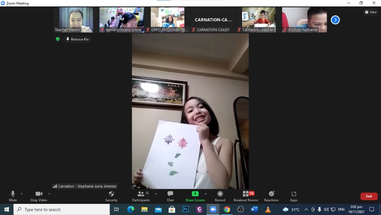Change layout with View button
Viewport: 381px width, 215px height.
(x=371, y=12)
